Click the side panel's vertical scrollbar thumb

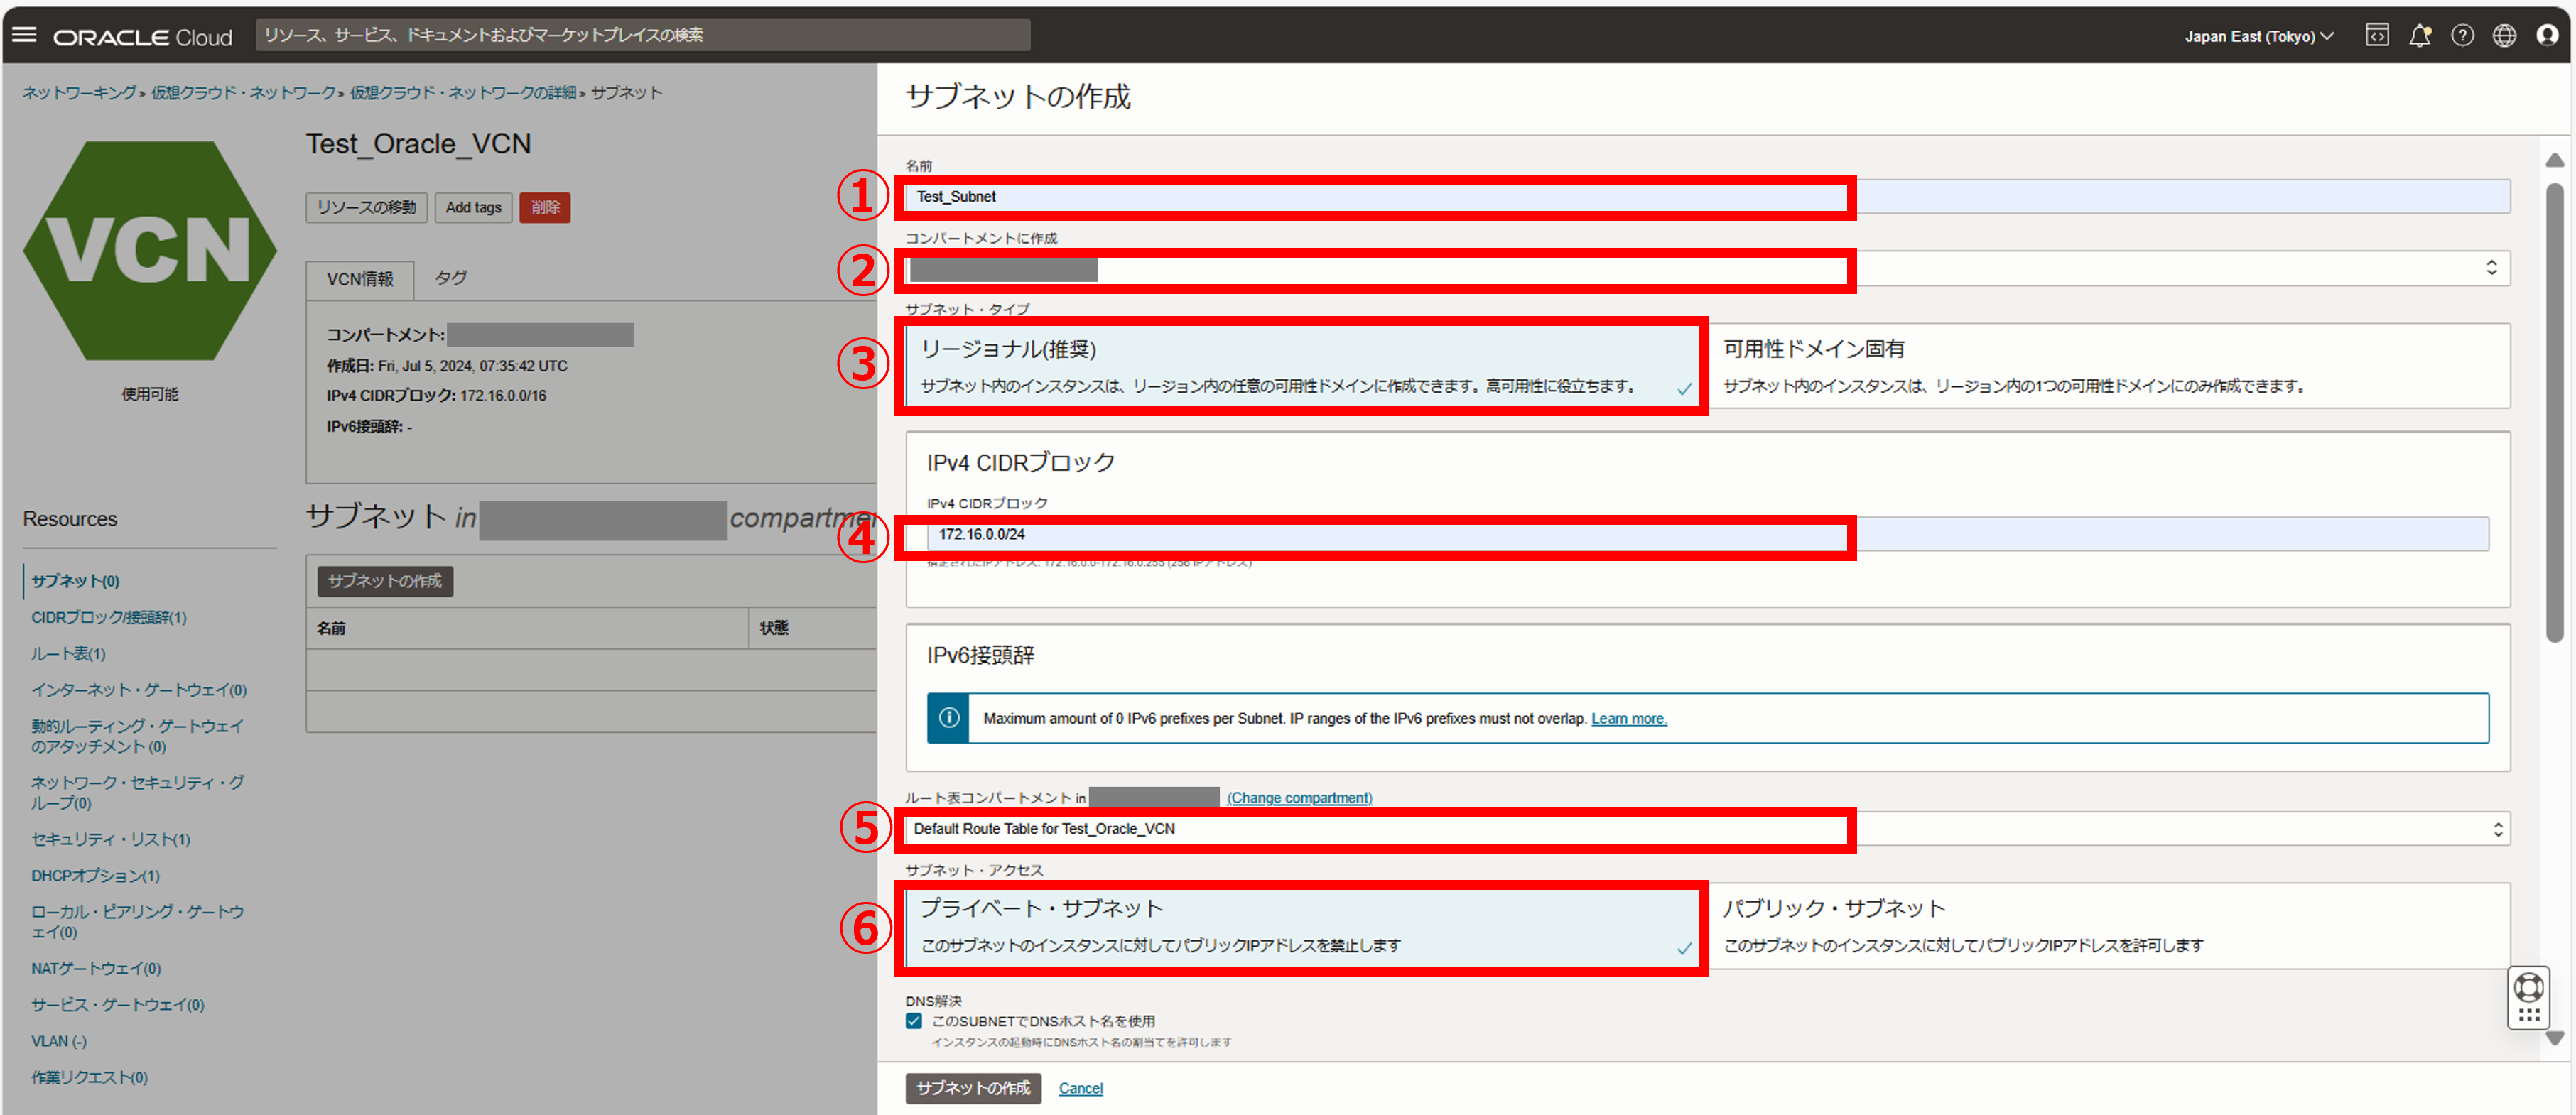point(2554,410)
